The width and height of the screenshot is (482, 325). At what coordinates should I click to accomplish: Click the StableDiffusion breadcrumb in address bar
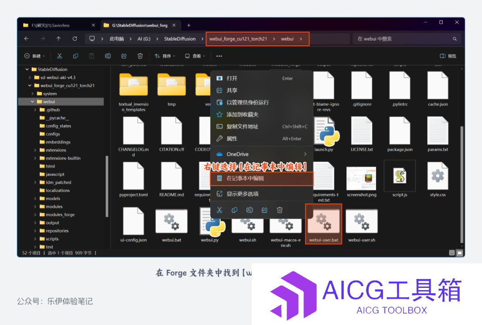click(180, 39)
